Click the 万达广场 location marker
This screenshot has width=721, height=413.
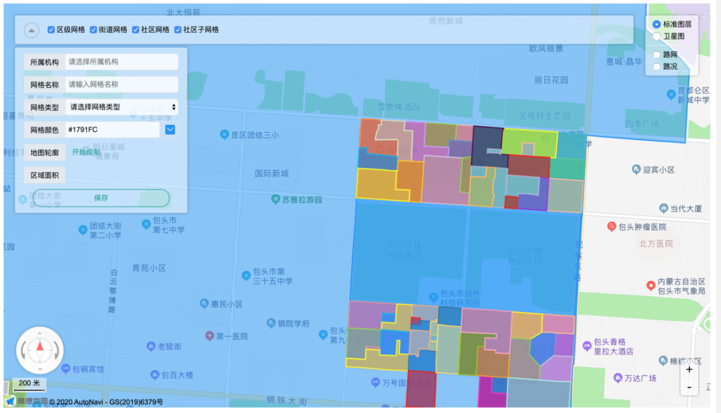[620, 377]
